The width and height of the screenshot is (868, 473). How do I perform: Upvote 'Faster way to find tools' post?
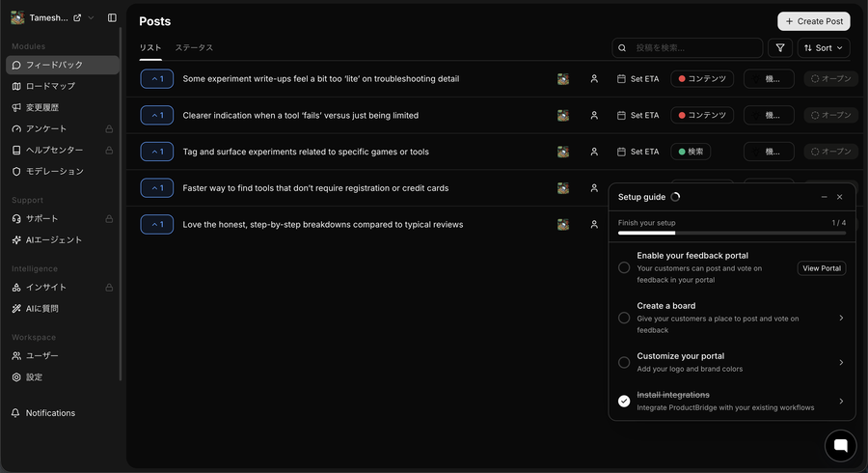[156, 188]
